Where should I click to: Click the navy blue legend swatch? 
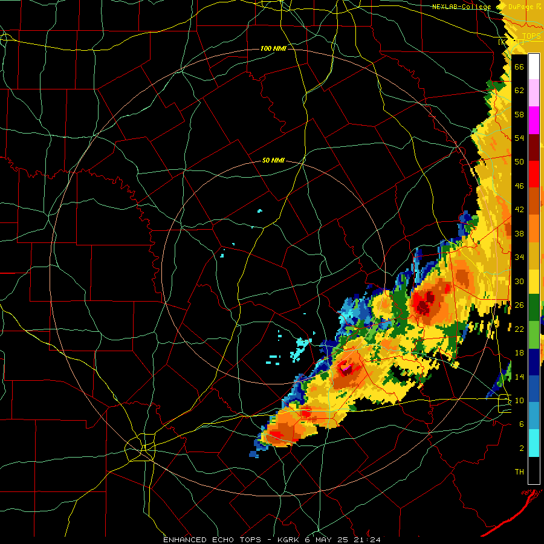click(x=534, y=362)
